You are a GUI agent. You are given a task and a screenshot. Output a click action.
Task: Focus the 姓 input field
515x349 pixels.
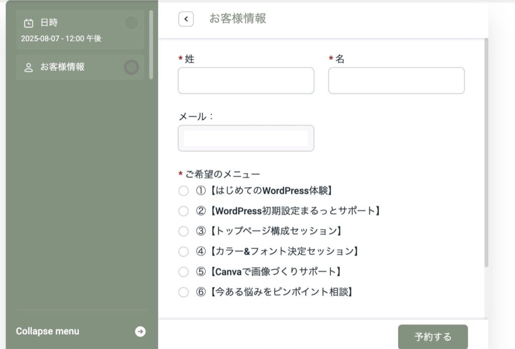click(246, 81)
